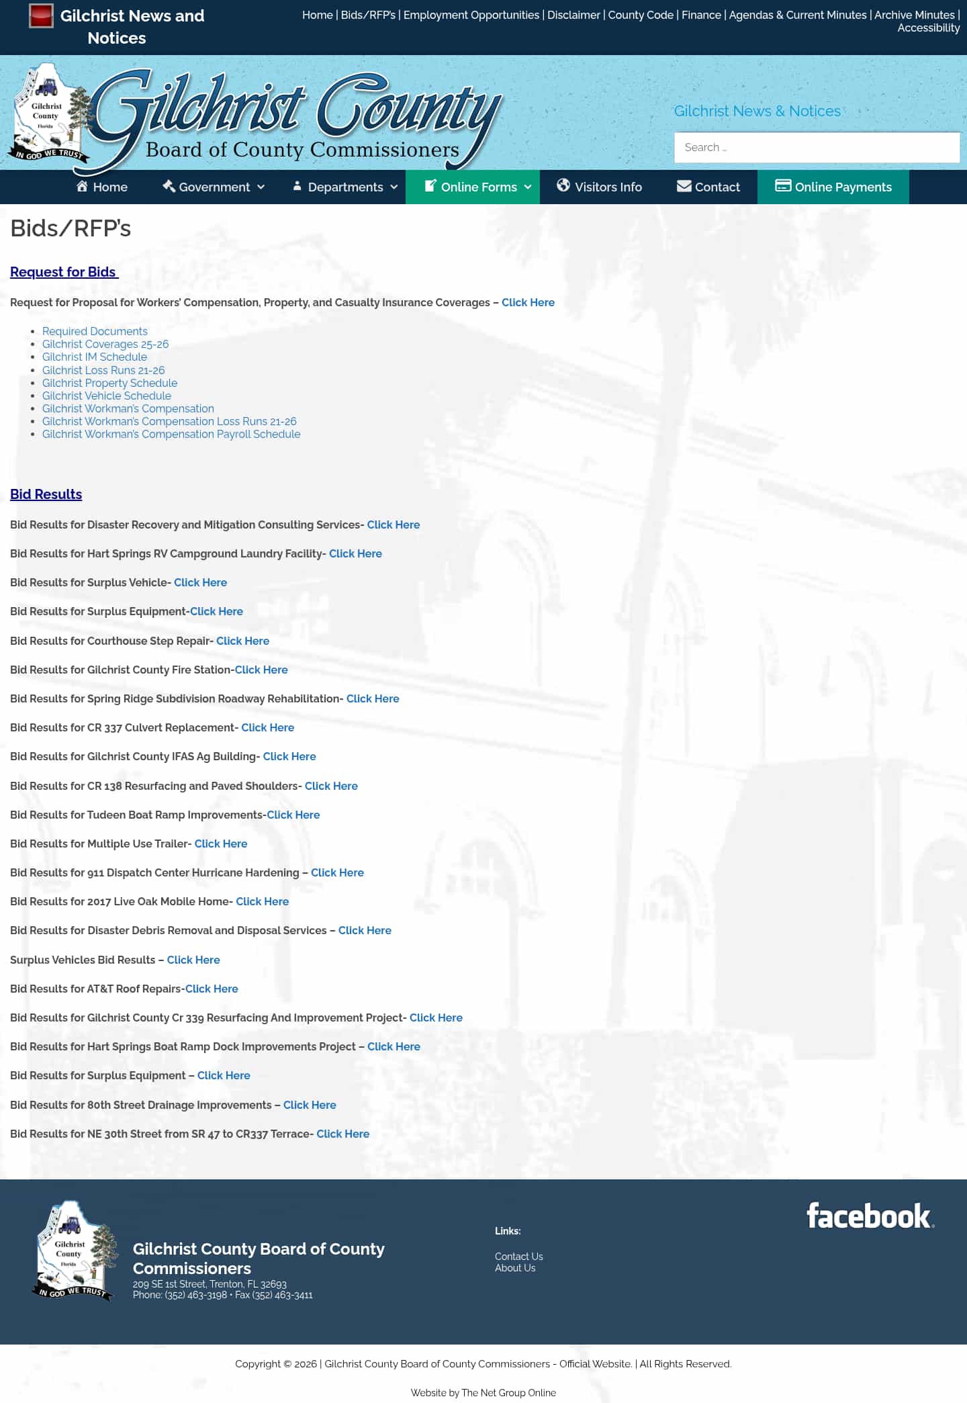View CR 138 Resurfacing bid results
This screenshot has width=967, height=1403.
click(x=331, y=786)
